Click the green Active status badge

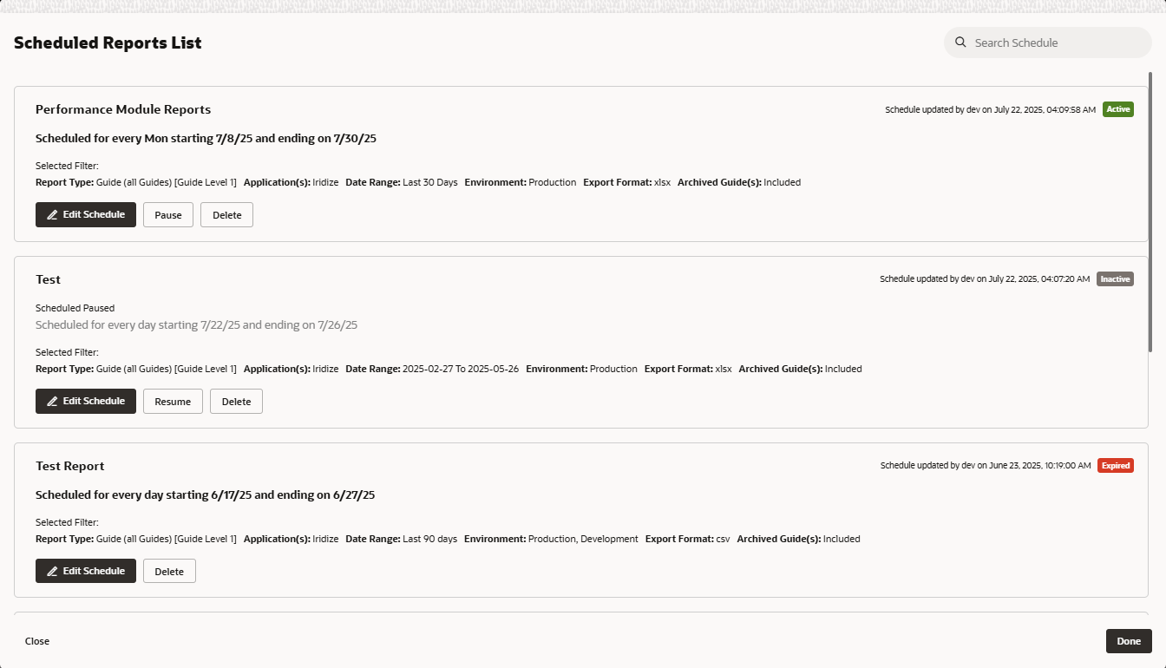coord(1118,109)
